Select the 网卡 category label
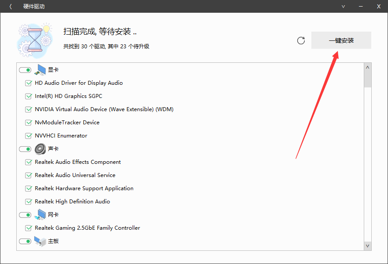The height and width of the screenshot is (264, 388). (53, 215)
